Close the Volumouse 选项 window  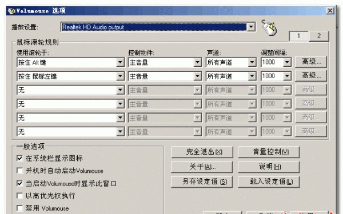pos(330,10)
